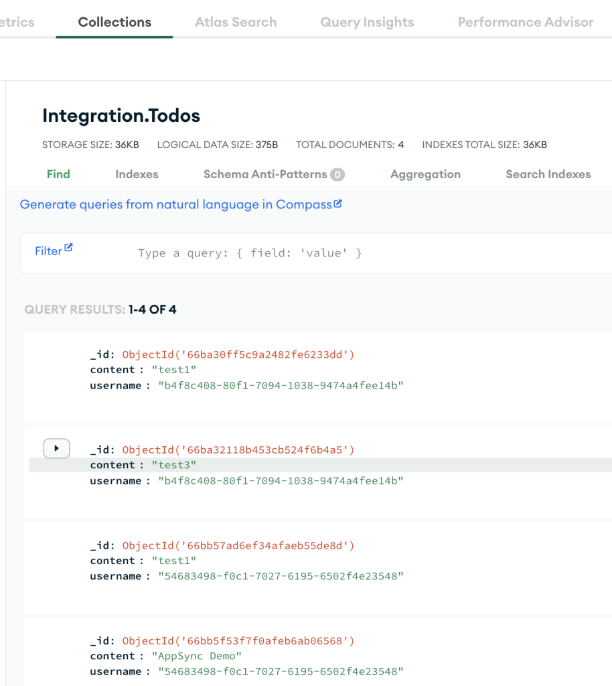Switch to the Search Indexes tab
The height and width of the screenshot is (686, 612).
point(548,174)
